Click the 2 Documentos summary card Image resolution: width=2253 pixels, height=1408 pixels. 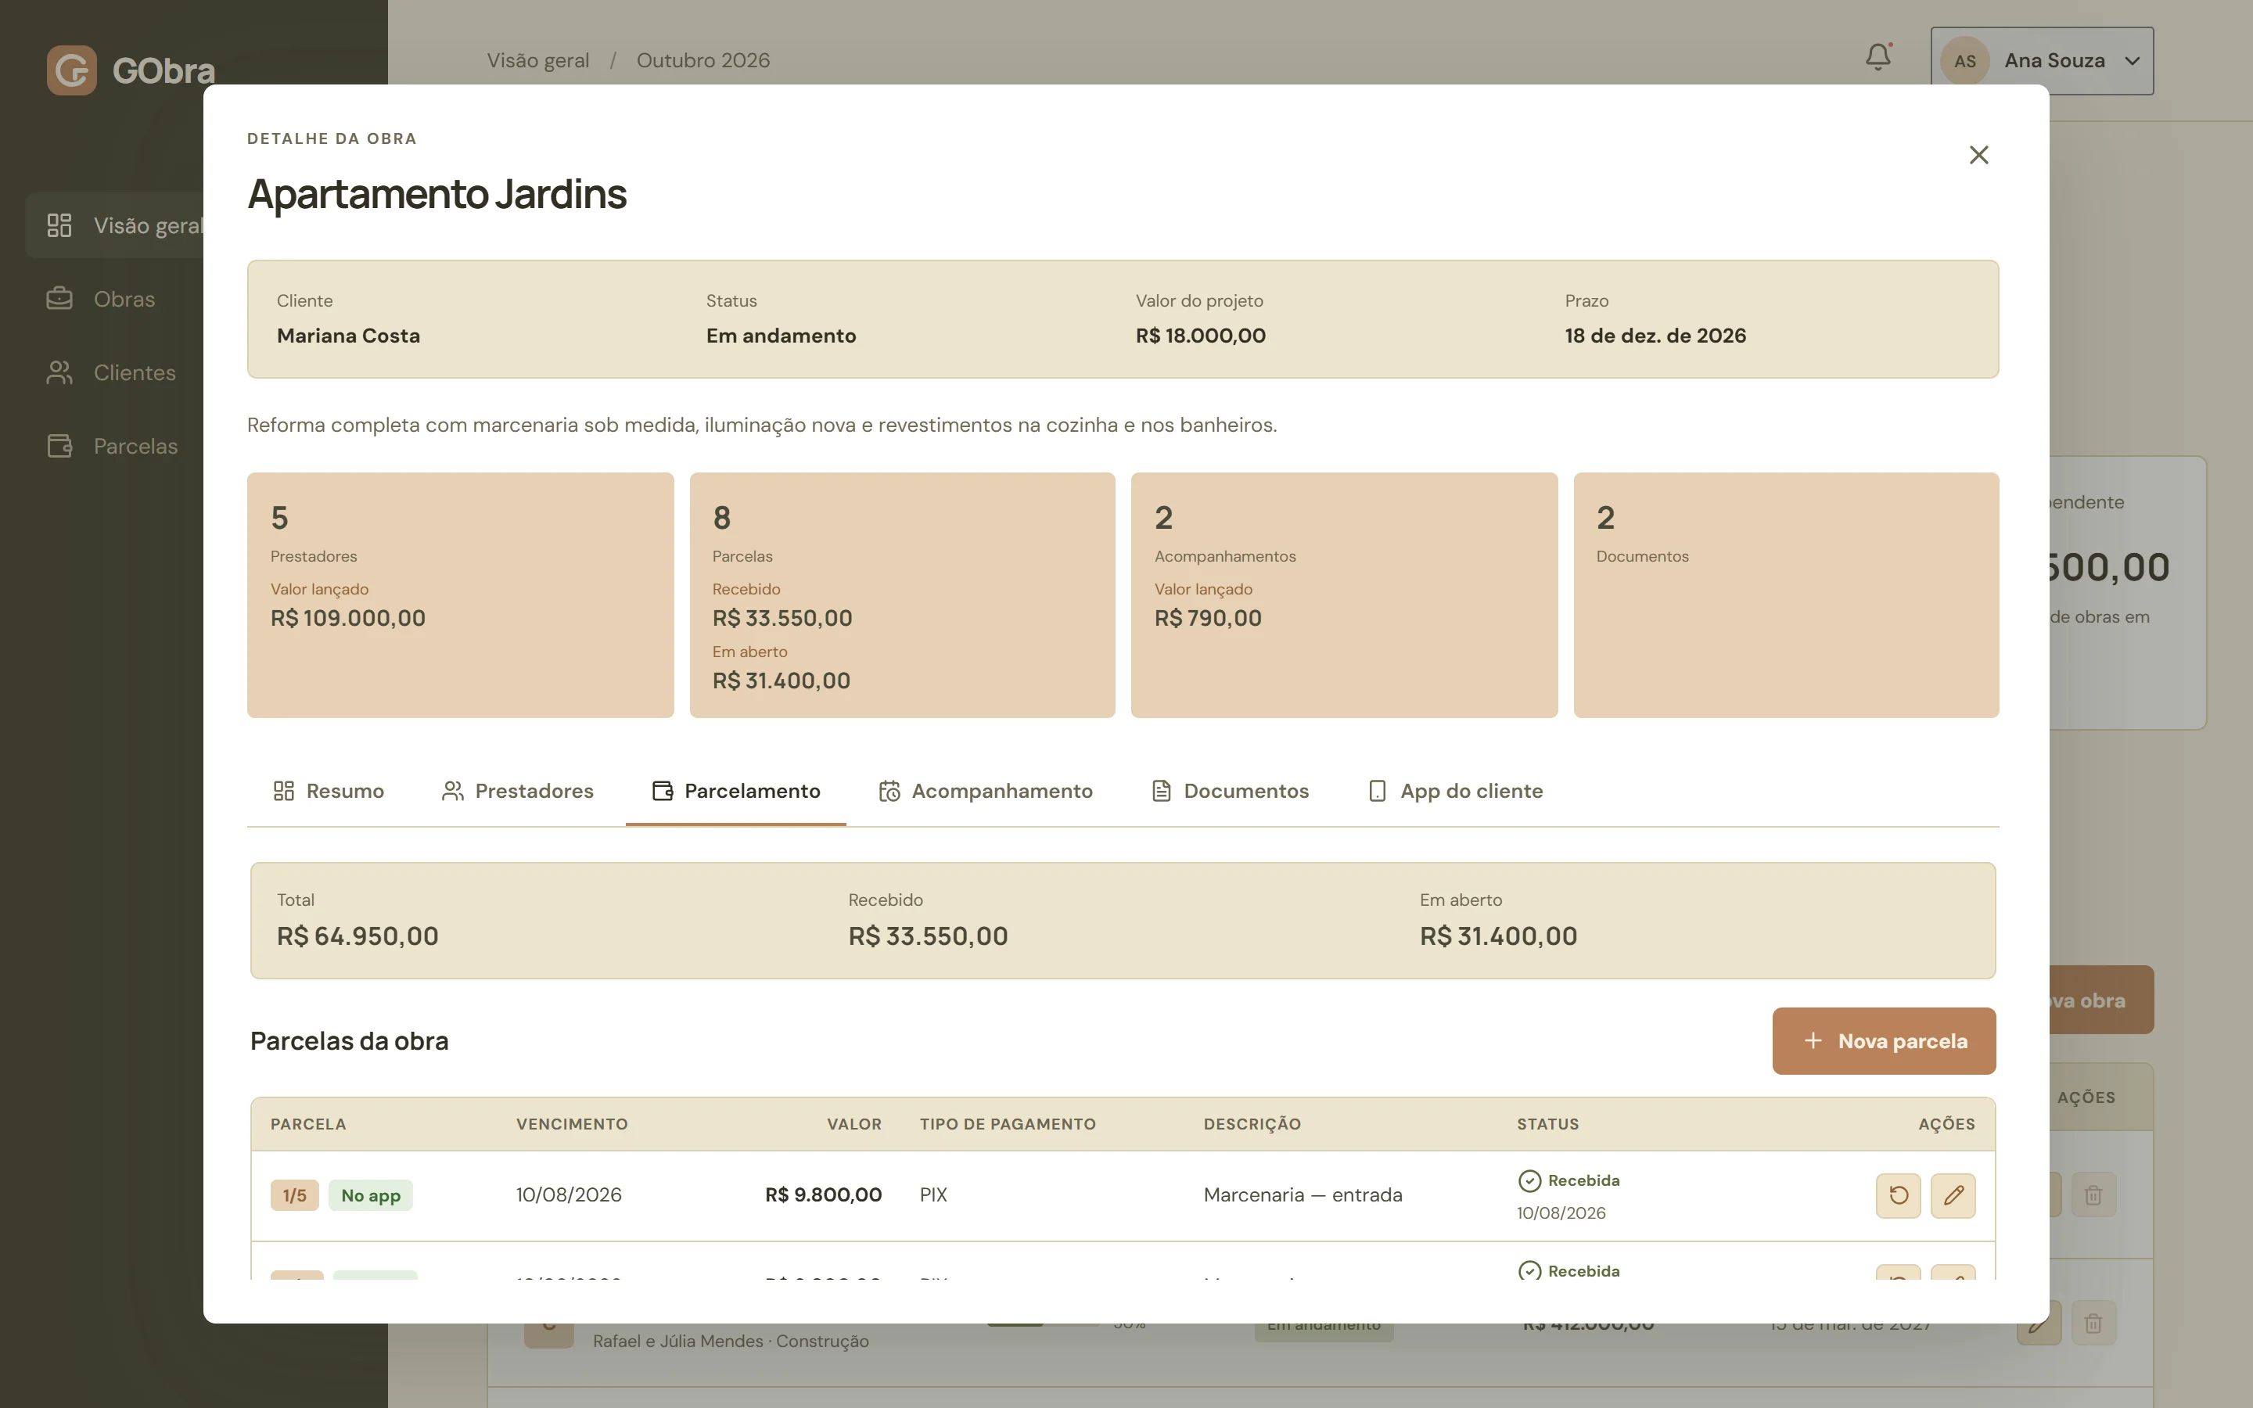click(x=1786, y=595)
